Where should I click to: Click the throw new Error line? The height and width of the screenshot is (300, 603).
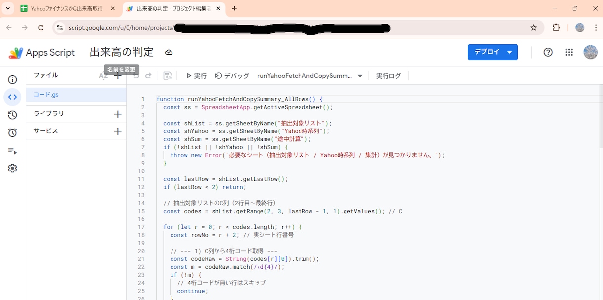tap(307, 155)
